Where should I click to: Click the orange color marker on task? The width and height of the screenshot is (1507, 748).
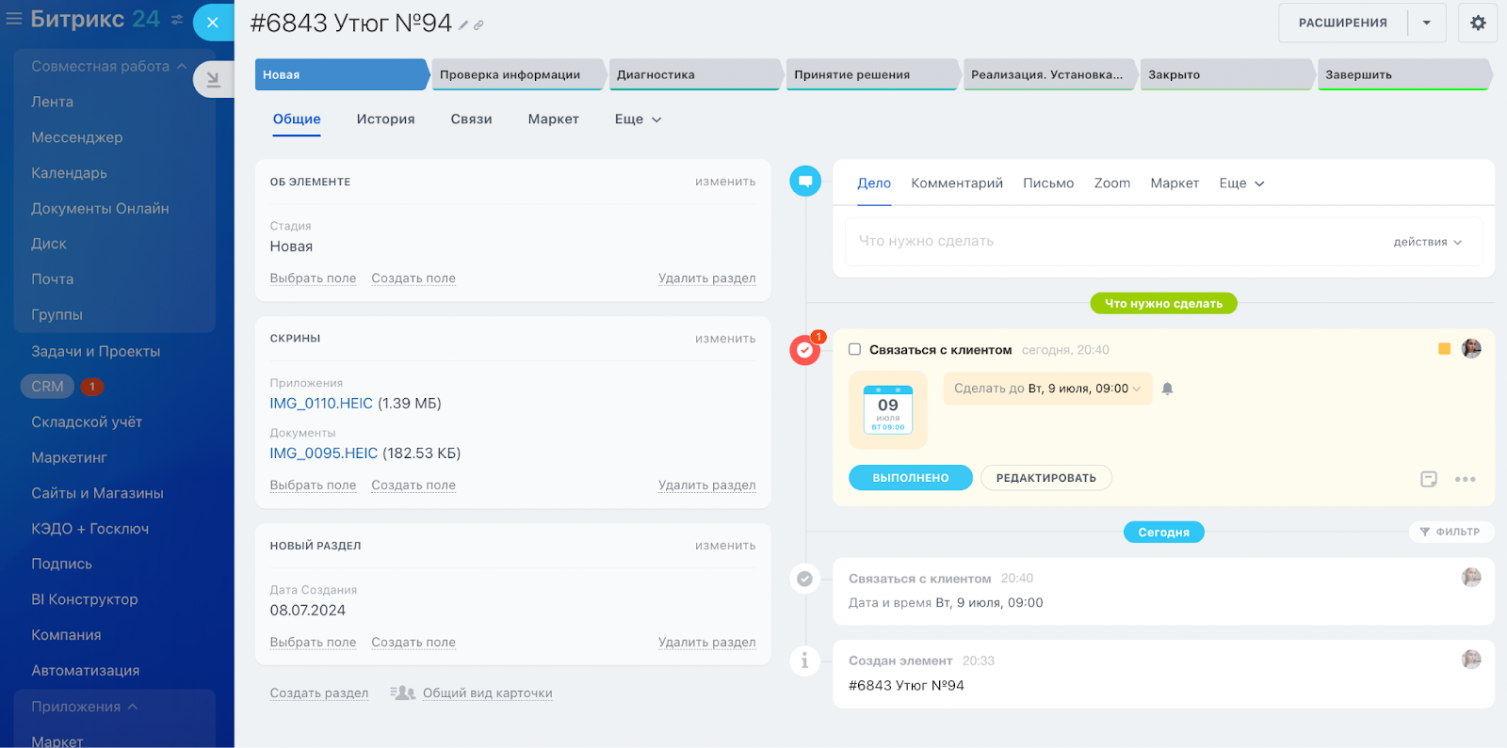1444,349
